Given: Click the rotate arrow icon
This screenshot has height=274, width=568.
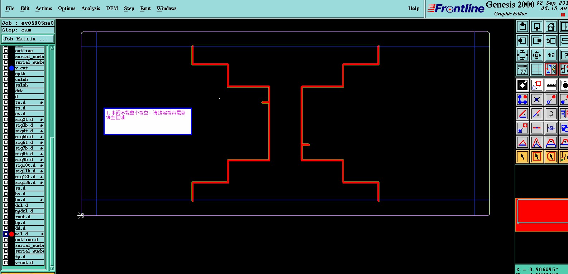Looking at the screenshot, I should [551, 114].
